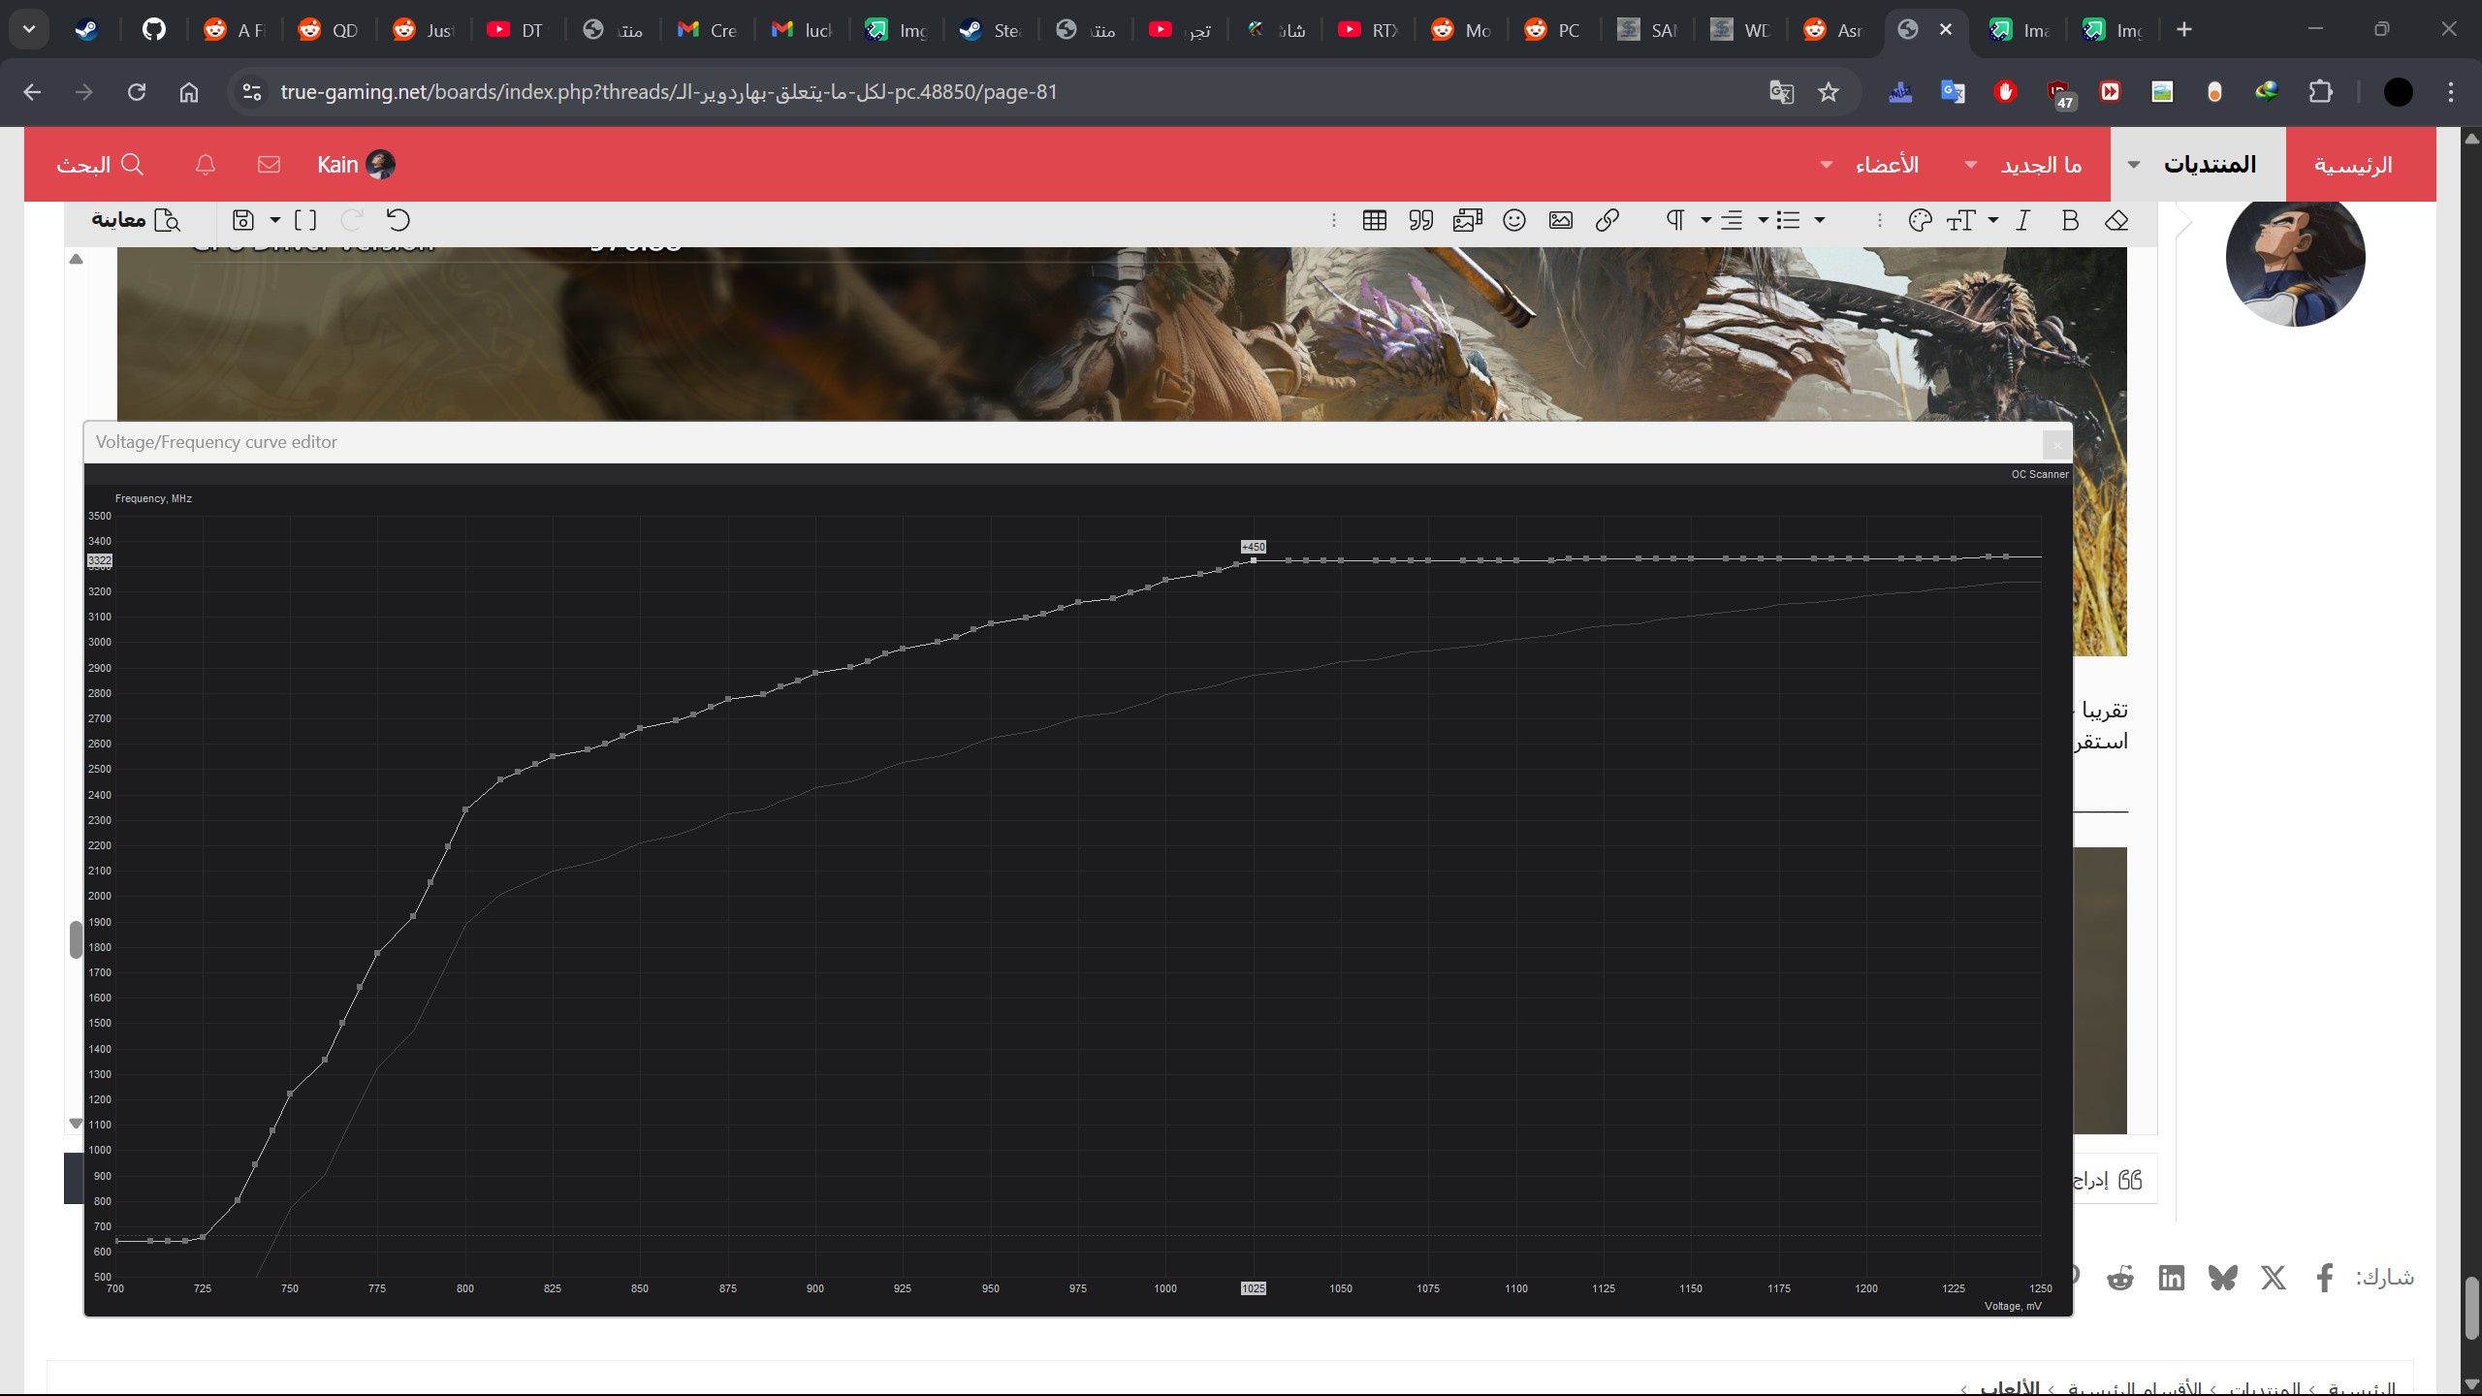Toggle italic formatting

2023,221
